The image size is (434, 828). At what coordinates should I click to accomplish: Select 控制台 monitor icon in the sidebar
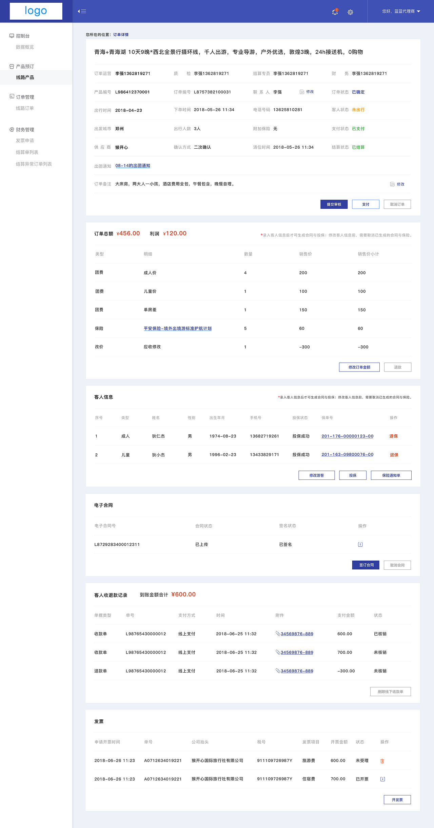tap(12, 36)
